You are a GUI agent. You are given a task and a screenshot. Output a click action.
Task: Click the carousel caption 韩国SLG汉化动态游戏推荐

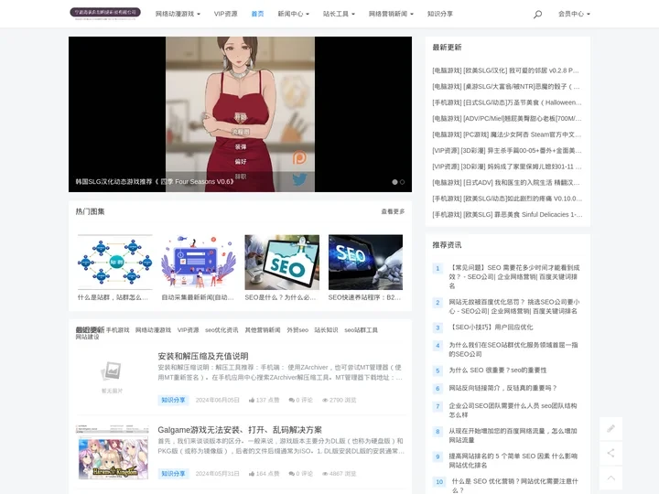click(155, 181)
